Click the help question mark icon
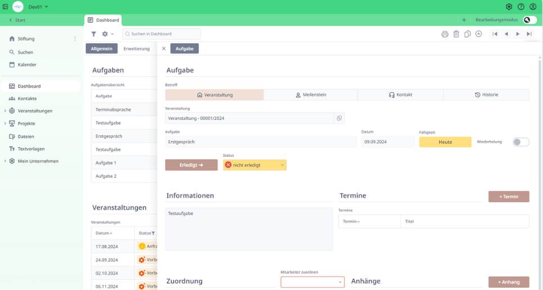Viewport: 543px width, 290px height. click(521, 7)
